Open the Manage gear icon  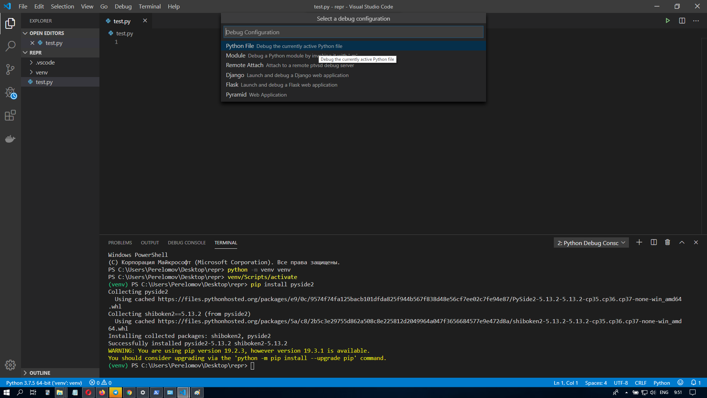click(10, 365)
